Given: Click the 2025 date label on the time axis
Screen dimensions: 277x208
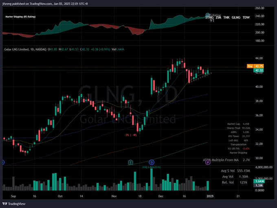Looking at the screenshot, I should [x=210, y=196].
